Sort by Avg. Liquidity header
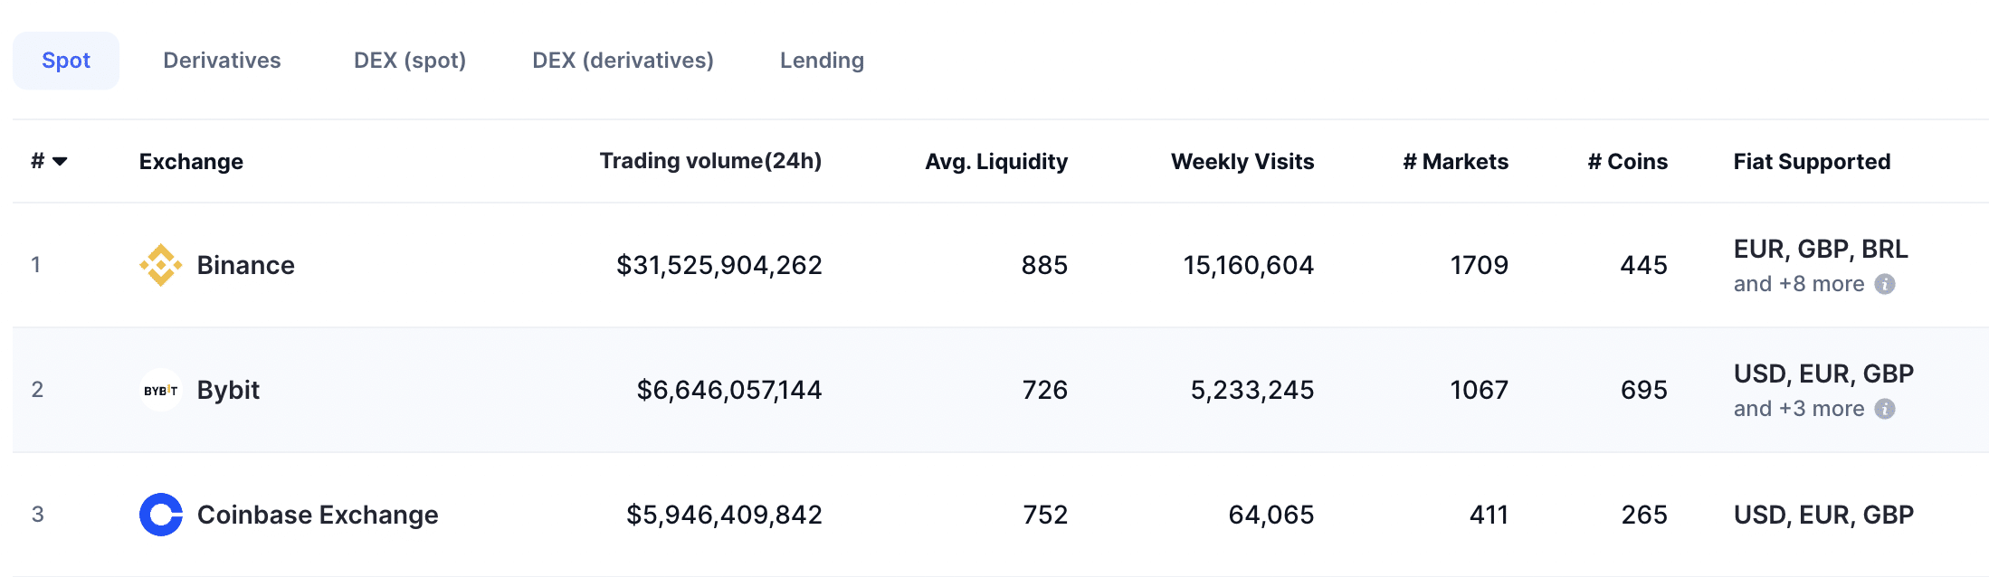Viewport: 1989px width, 577px height. [996, 162]
